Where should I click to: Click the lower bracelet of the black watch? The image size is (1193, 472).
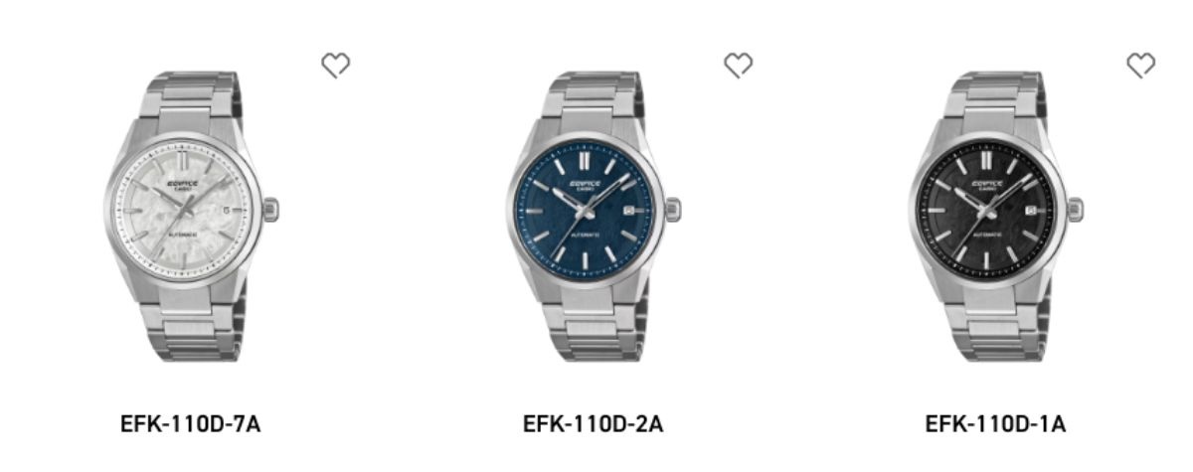tap(994, 328)
